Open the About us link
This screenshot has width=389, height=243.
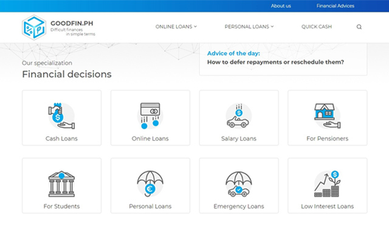click(281, 5)
